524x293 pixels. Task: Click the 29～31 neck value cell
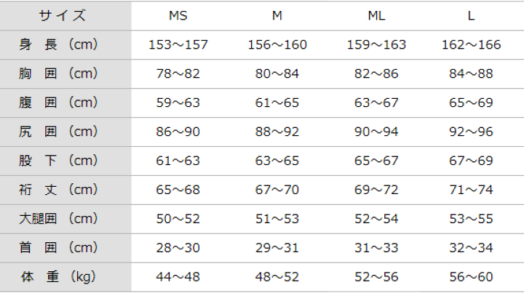[x=277, y=247]
